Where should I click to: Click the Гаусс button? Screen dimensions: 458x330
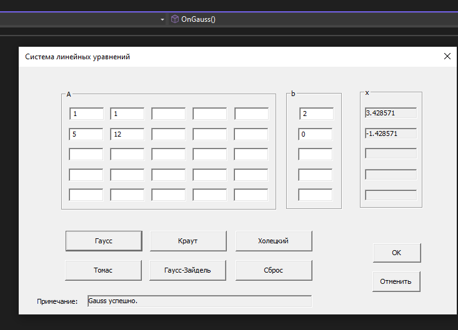[x=104, y=241]
